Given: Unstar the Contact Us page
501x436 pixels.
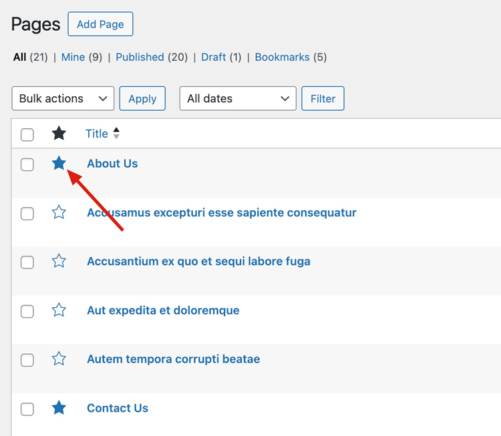Looking at the screenshot, I should [59, 408].
